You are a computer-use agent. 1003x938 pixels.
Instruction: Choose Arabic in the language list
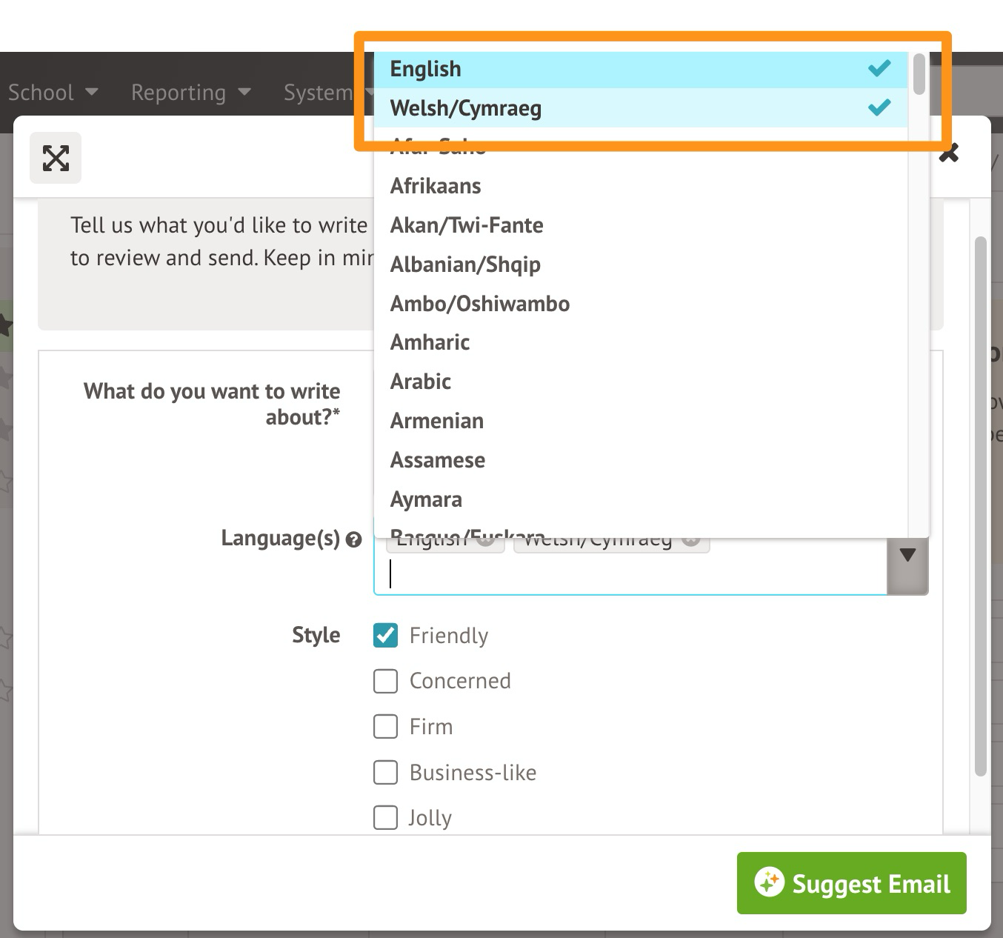pyautogui.click(x=421, y=382)
